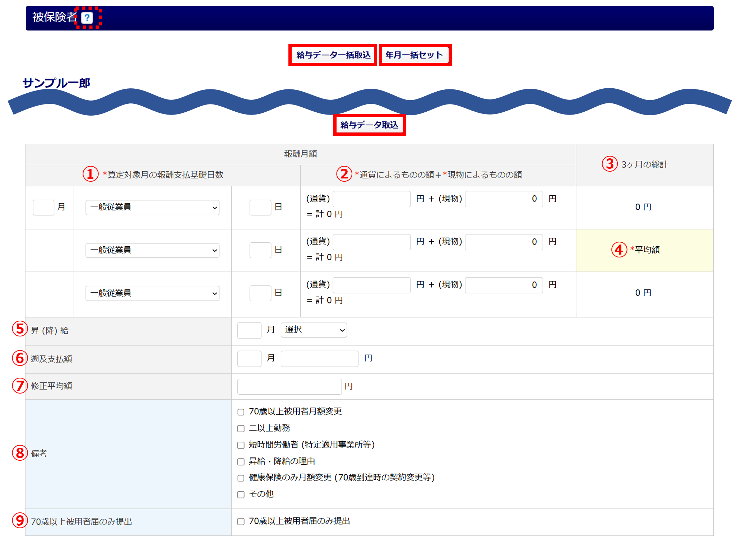732x544 pixels.
Task: Click the second row 日 days input
Action: 260,250
